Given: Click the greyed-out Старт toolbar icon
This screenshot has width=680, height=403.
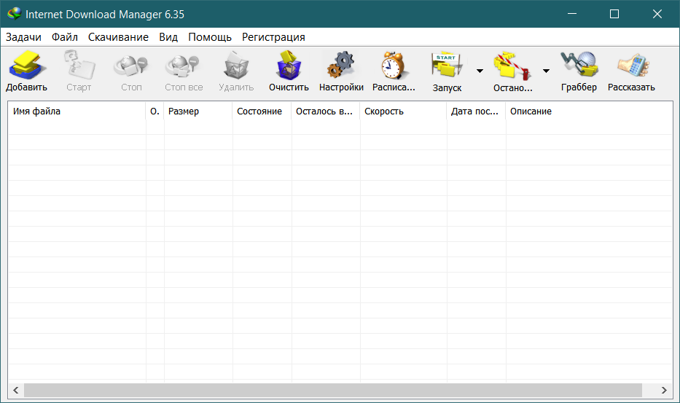Looking at the screenshot, I should 79,65.
